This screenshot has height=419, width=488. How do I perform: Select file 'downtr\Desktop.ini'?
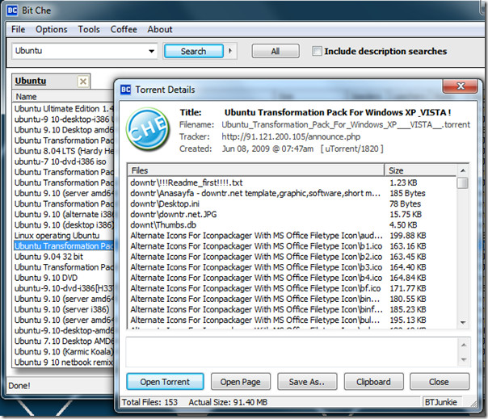tap(292, 203)
